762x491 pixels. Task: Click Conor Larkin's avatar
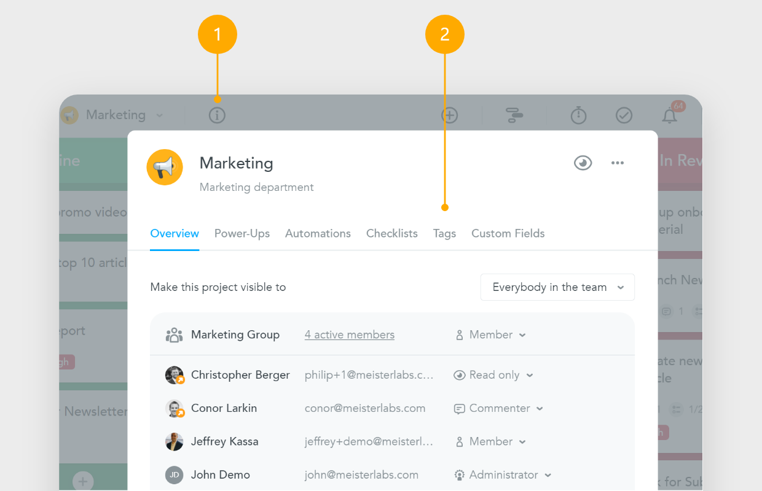175,408
